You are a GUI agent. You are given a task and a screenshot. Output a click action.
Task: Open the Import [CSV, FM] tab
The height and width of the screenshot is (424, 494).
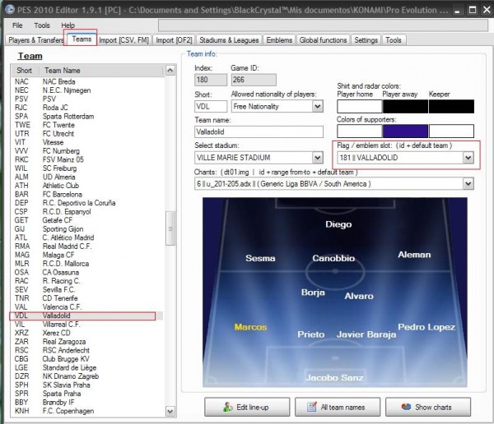(123, 40)
